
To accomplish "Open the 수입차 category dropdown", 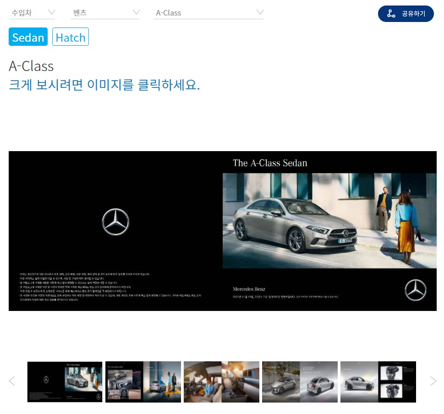I will 32,13.
